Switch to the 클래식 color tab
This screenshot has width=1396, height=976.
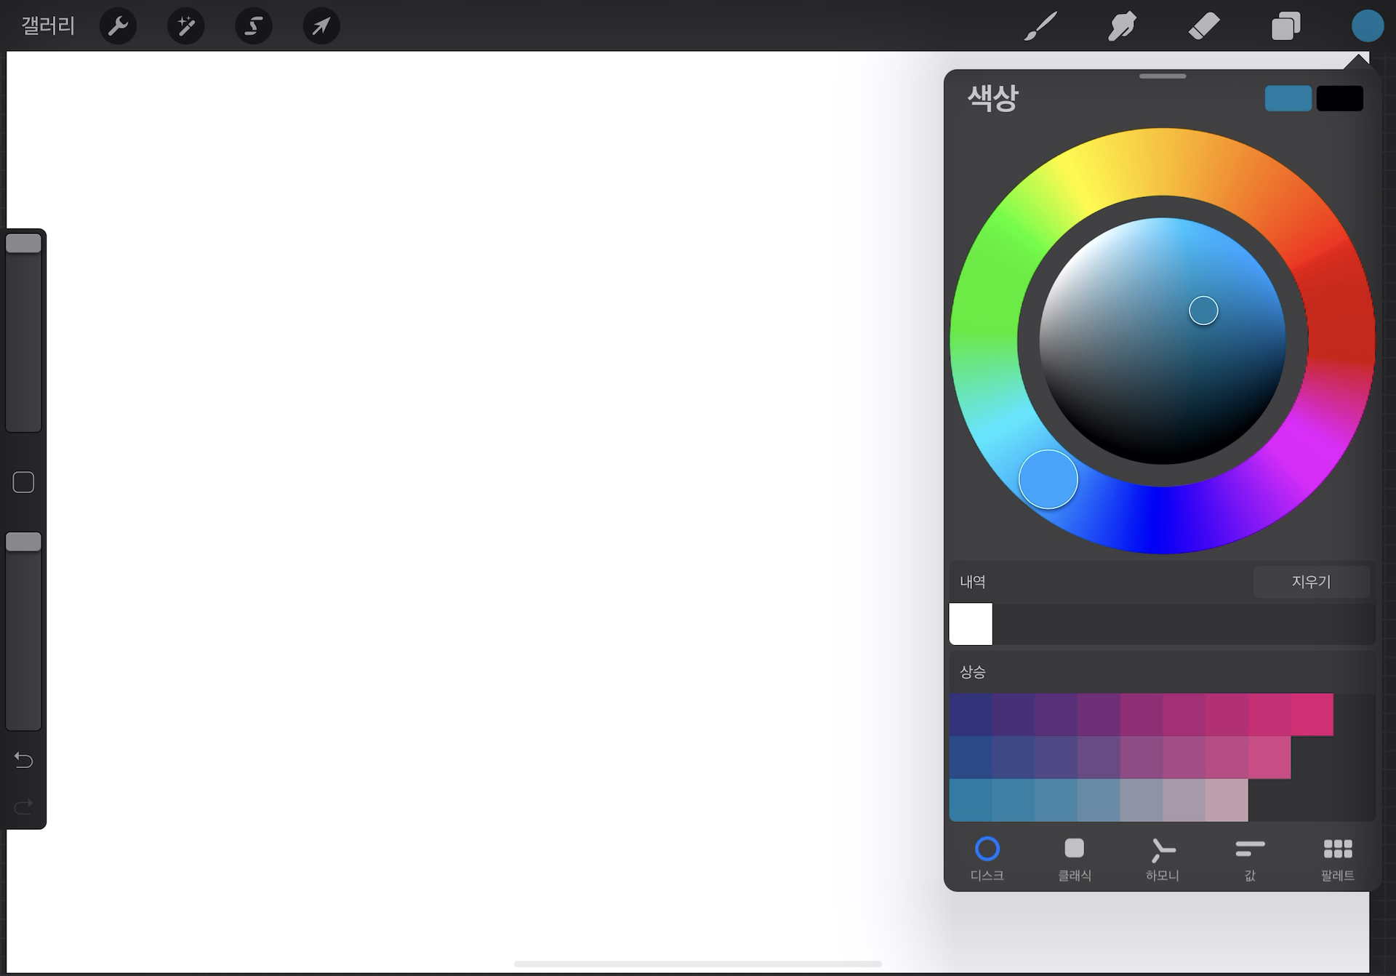tap(1074, 859)
